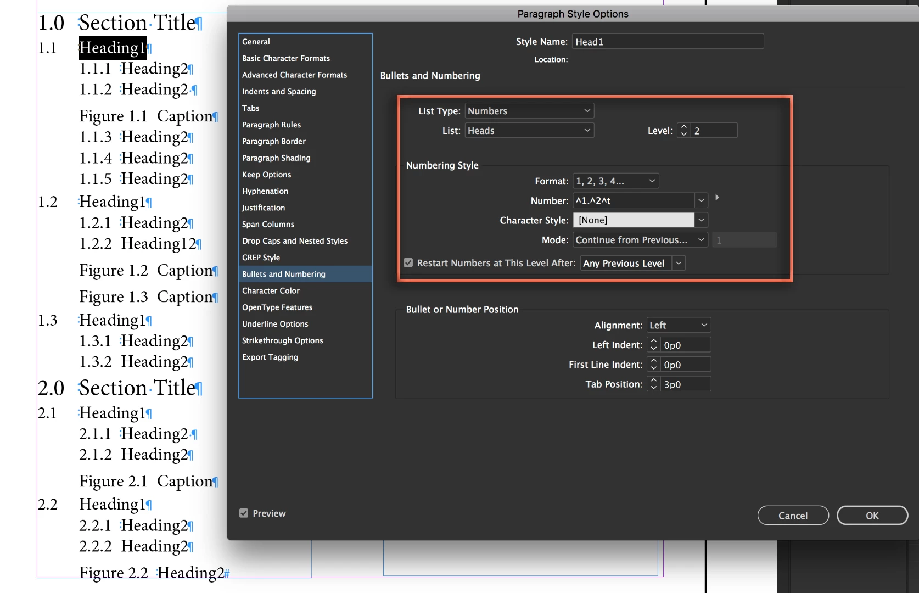
Task: Select Export Tagging category
Action: click(x=305, y=357)
